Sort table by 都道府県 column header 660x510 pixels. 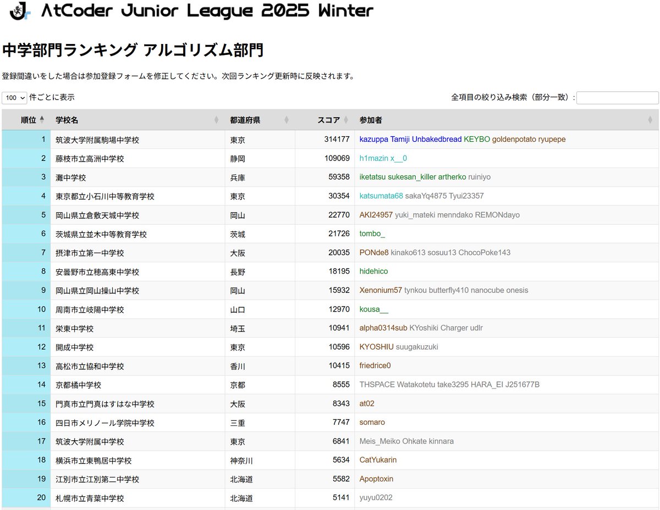click(260, 120)
